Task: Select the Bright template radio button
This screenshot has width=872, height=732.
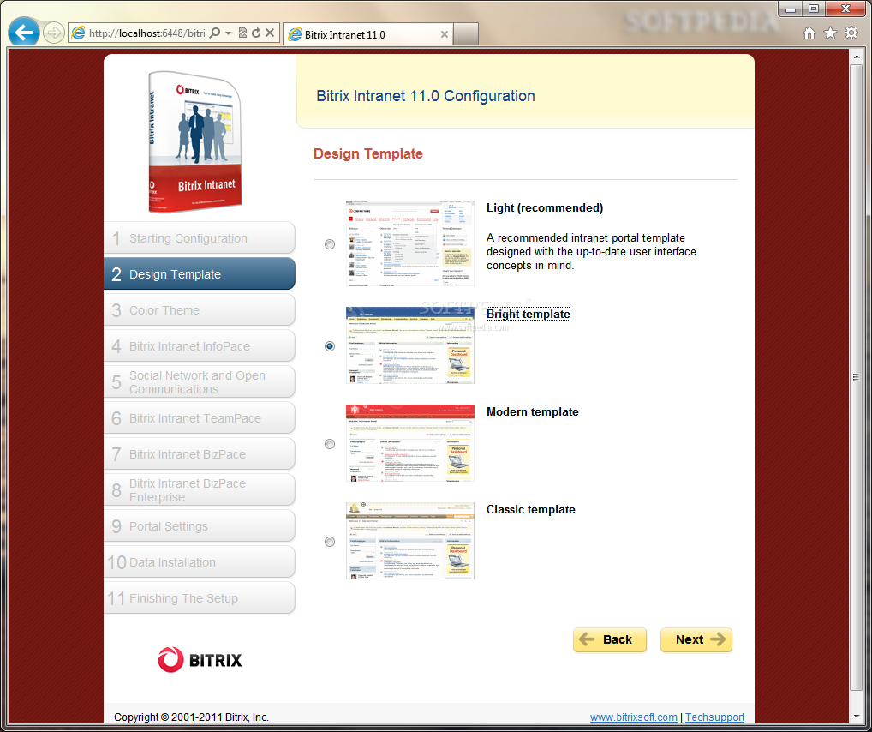Action: tap(330, 346)
